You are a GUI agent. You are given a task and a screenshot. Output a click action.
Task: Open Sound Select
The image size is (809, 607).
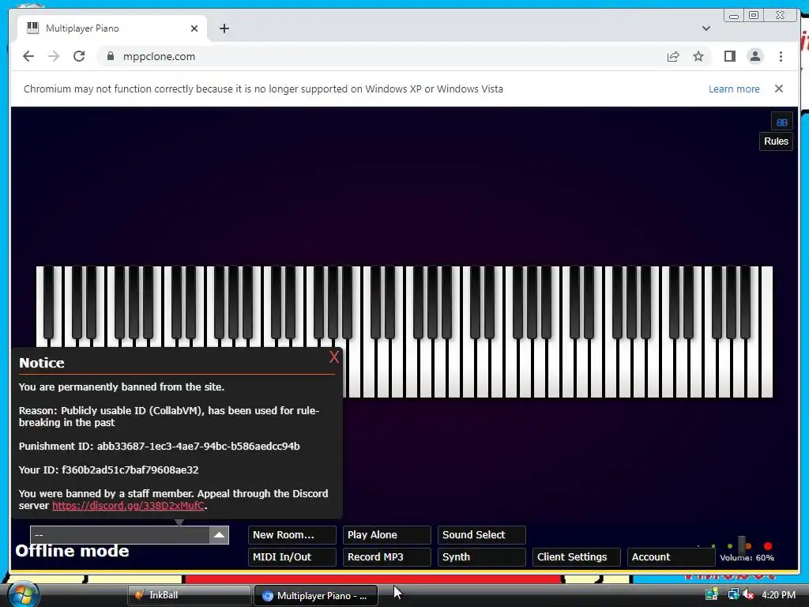tap(481, 535)
